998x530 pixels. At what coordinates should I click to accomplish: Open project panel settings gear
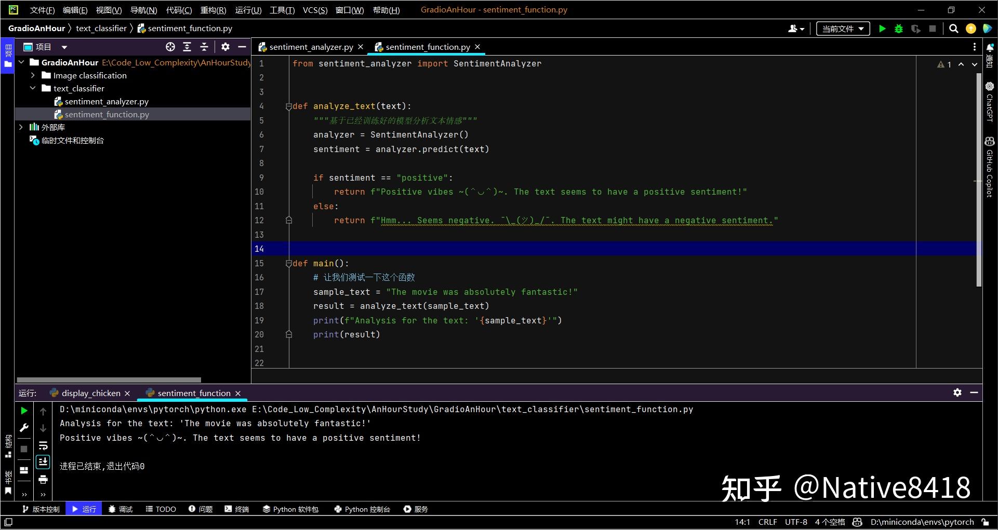225,47
